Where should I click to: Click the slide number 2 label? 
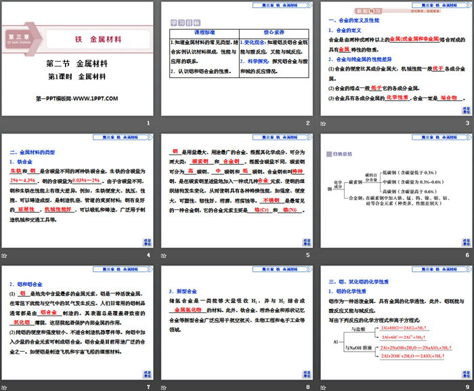pos(307,123)
